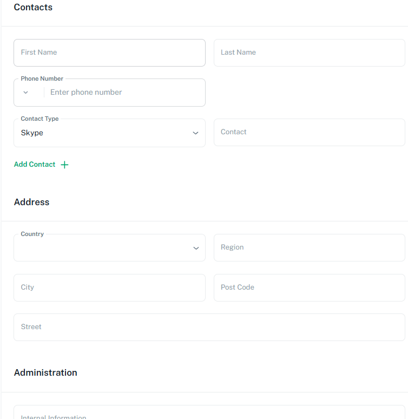Screen dimensions: 408x419
Task: Click into the Last Name field
Action: point(309,53)
